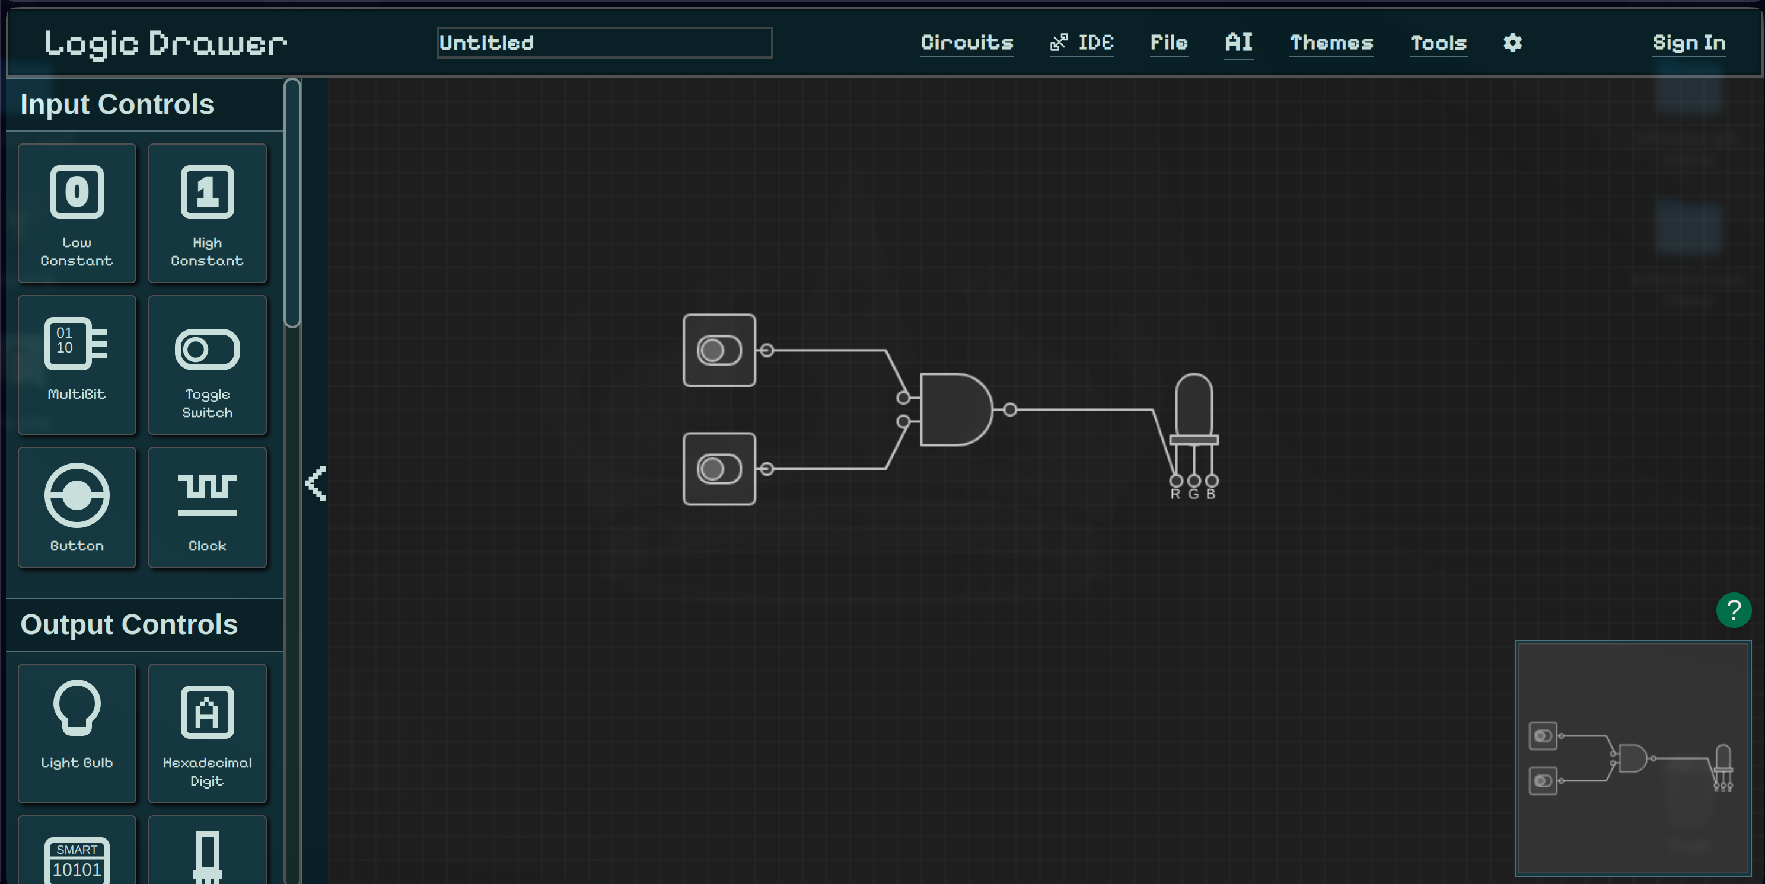
Task: Select the Clock component
Action: pos(207,507)
